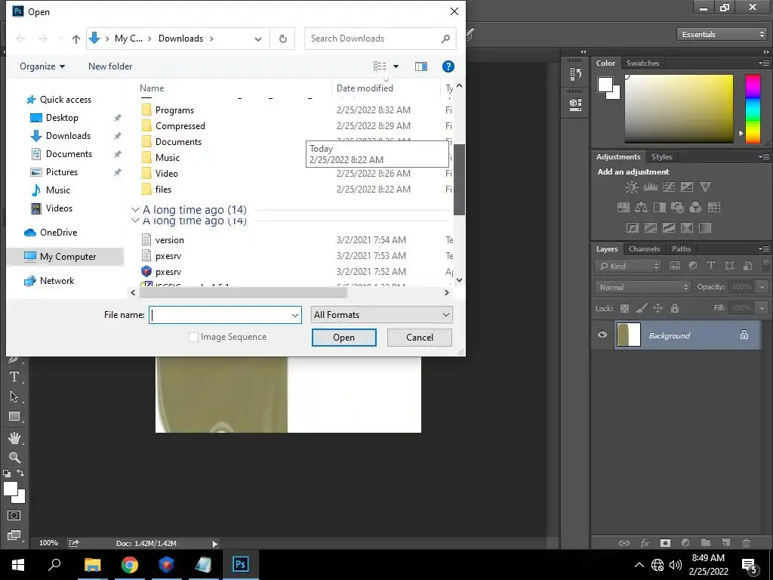This screenshot has width=773, height=580.
Task: Select the Rectangle shape tool
Action: click(14, 417)
